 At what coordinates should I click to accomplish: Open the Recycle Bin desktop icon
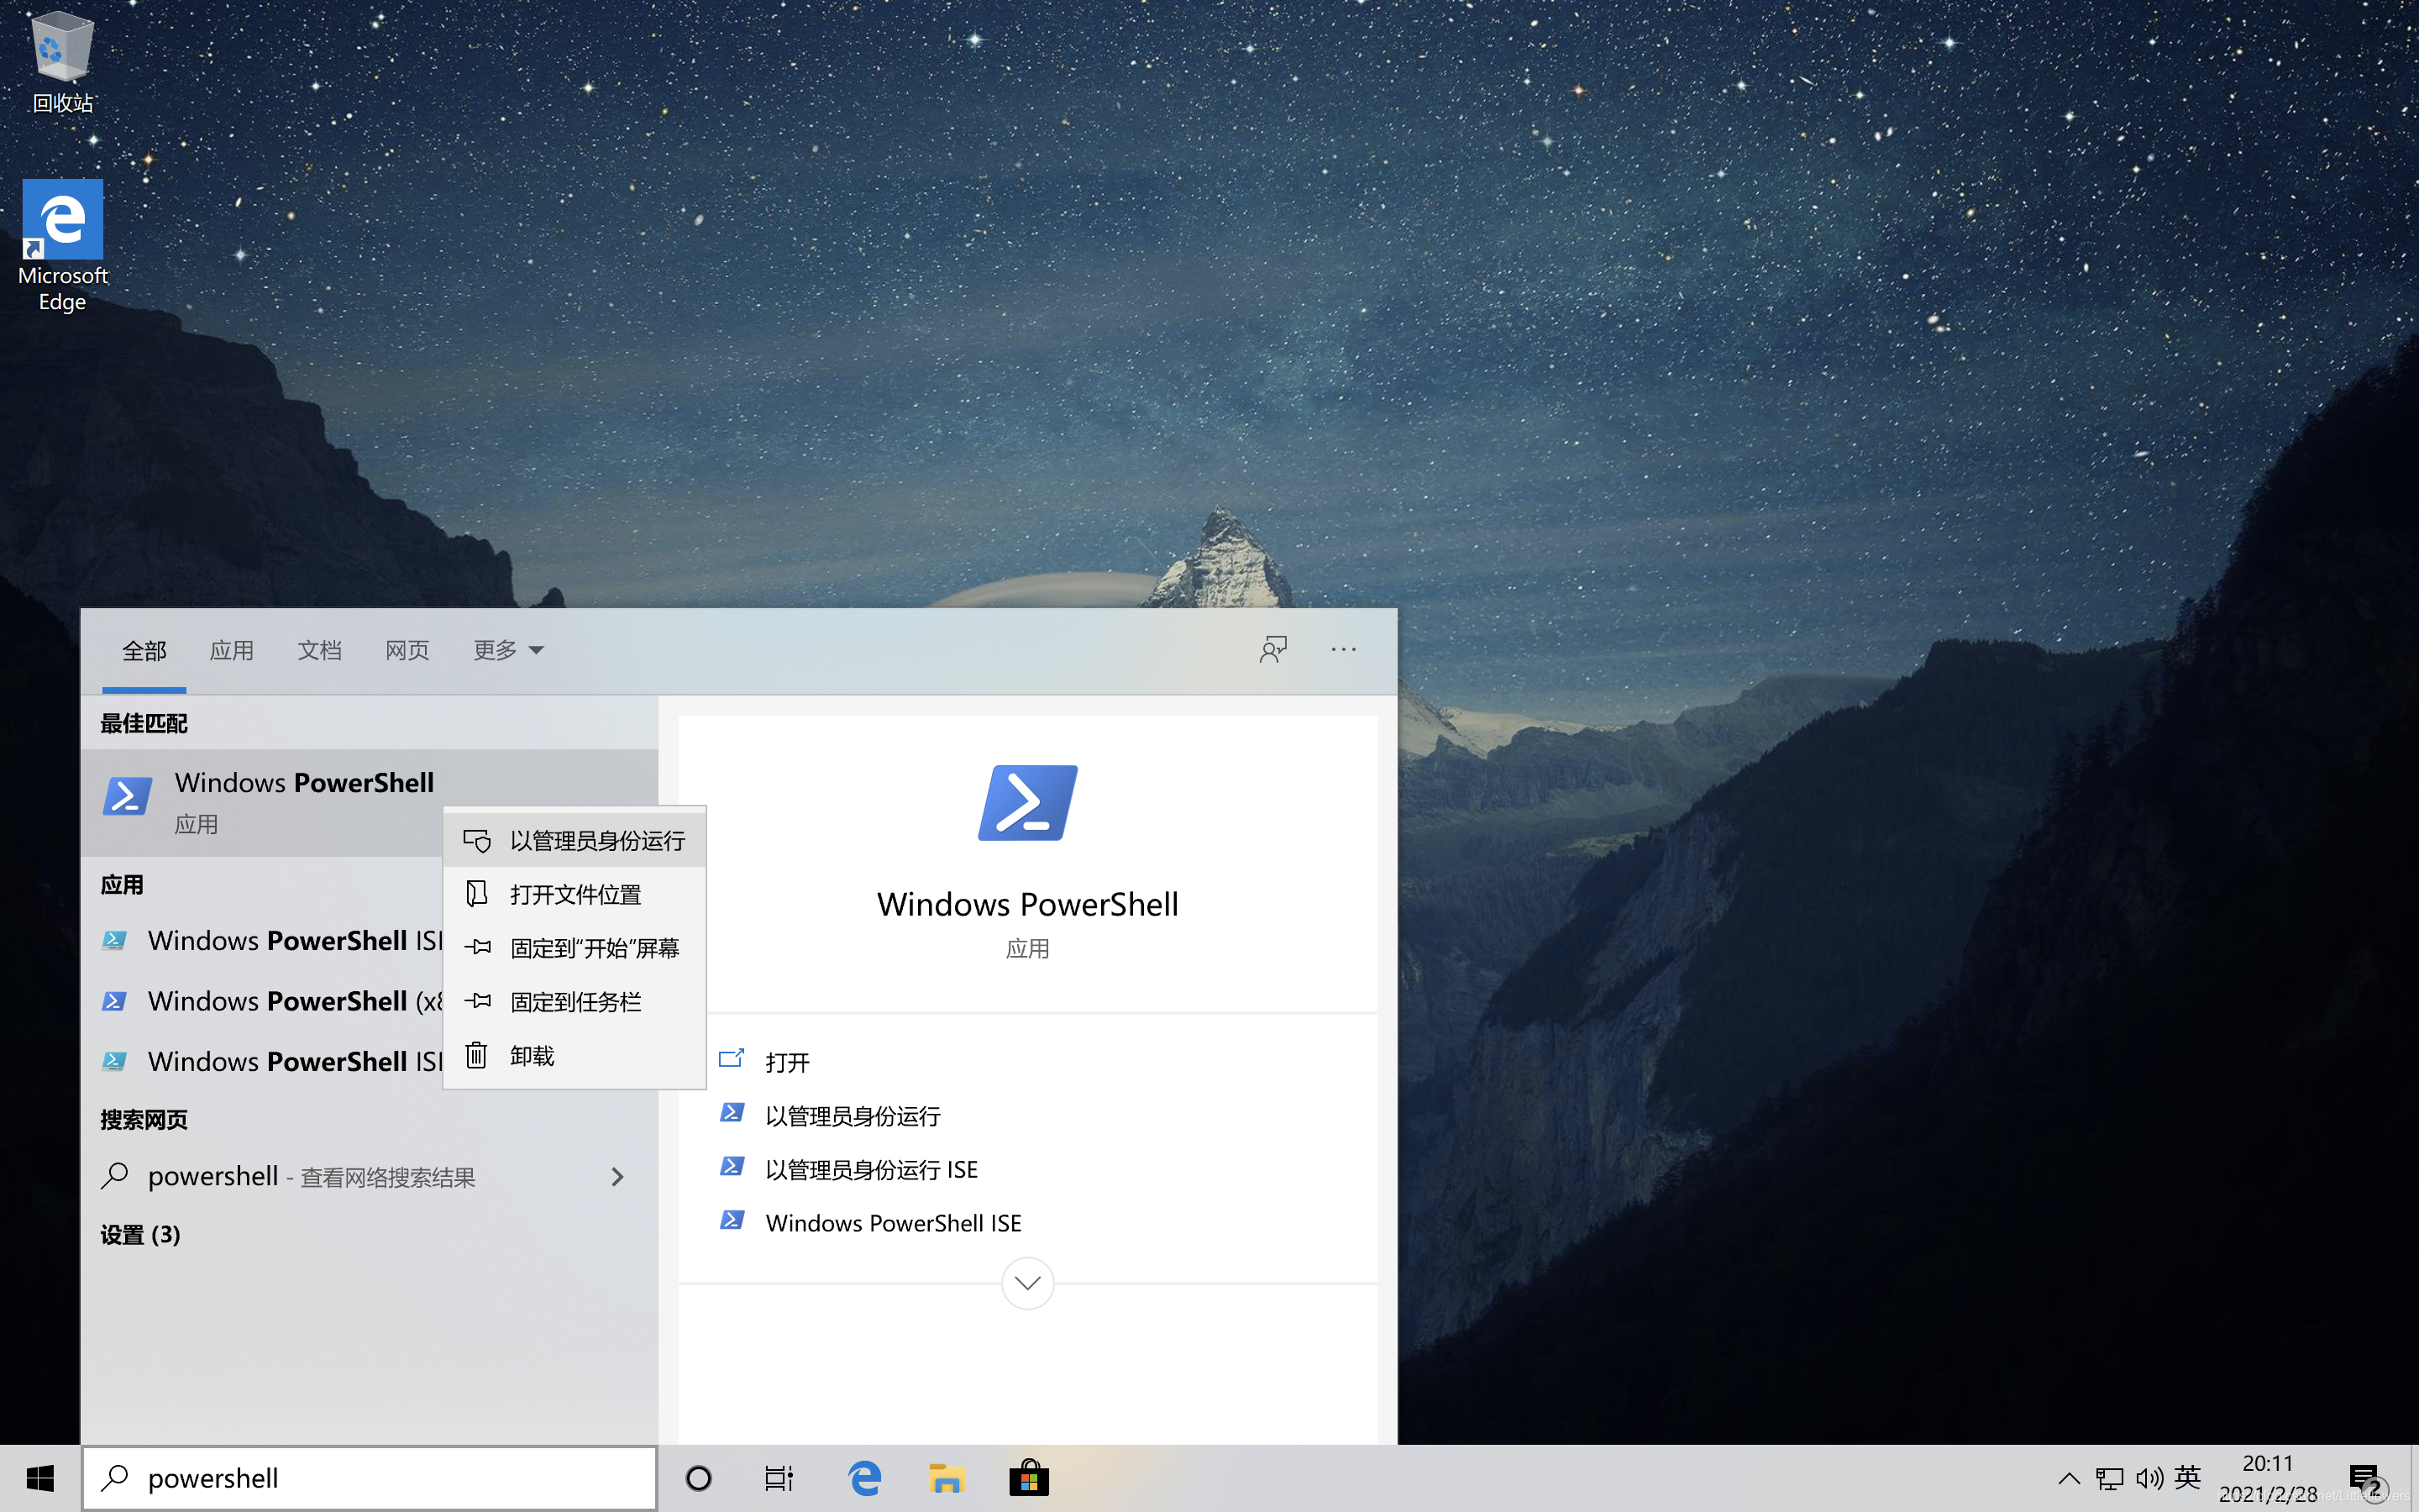tap(62, 62)
